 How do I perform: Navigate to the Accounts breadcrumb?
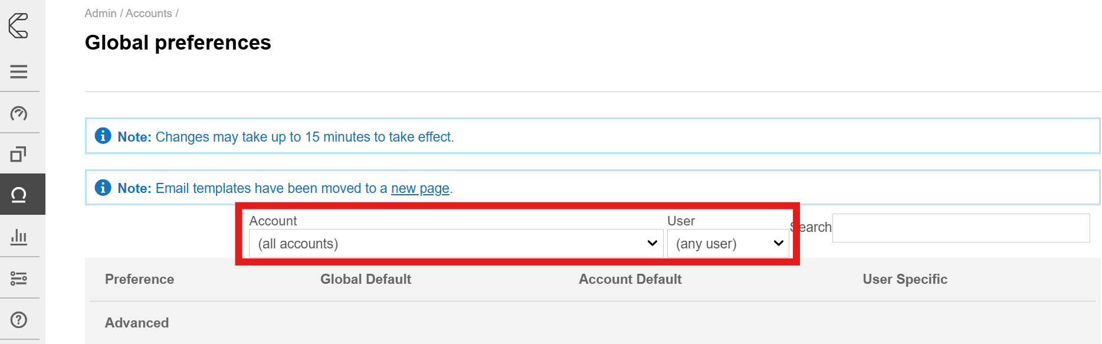(149, 13)
